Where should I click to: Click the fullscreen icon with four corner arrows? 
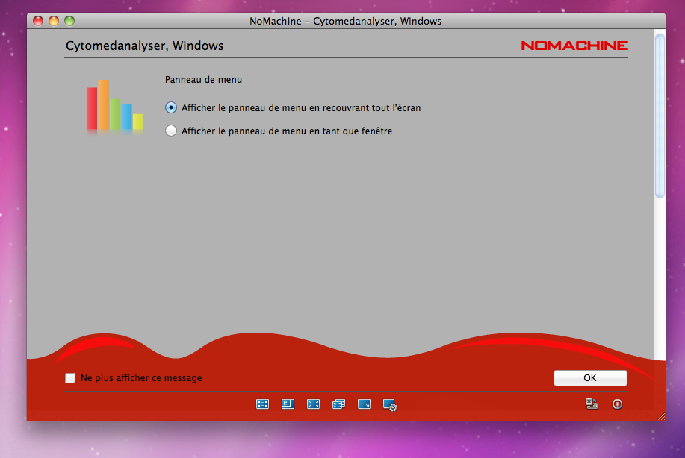pos(313,404)
